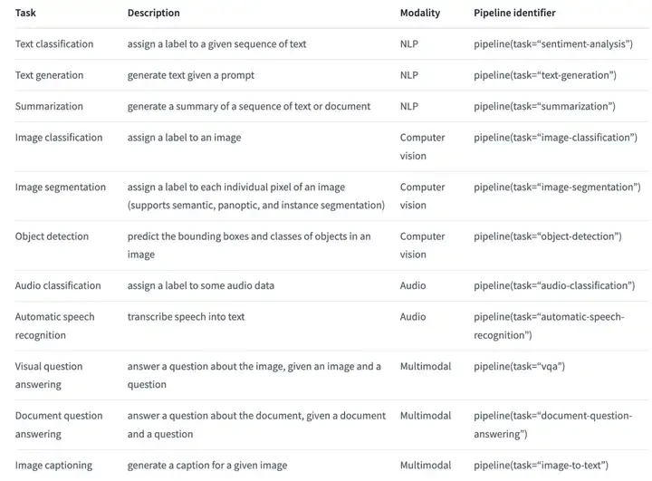This screenshot has width=652, height=481.
Task: Select the text-generation pipeline identifier
Action: coord(545,75)
